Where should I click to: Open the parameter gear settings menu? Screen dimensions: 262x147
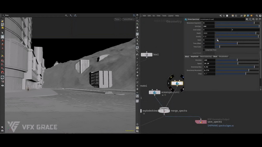247,19
